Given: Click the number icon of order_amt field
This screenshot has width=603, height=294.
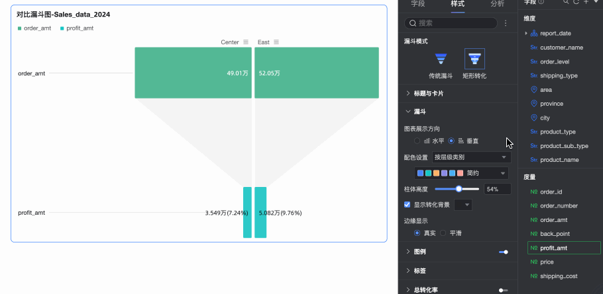Looking at the screenshot, I should 534,219.
